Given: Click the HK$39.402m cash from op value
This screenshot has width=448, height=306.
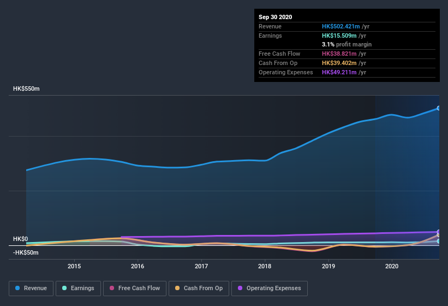Looking at the screenshot, I should point(339,63).
